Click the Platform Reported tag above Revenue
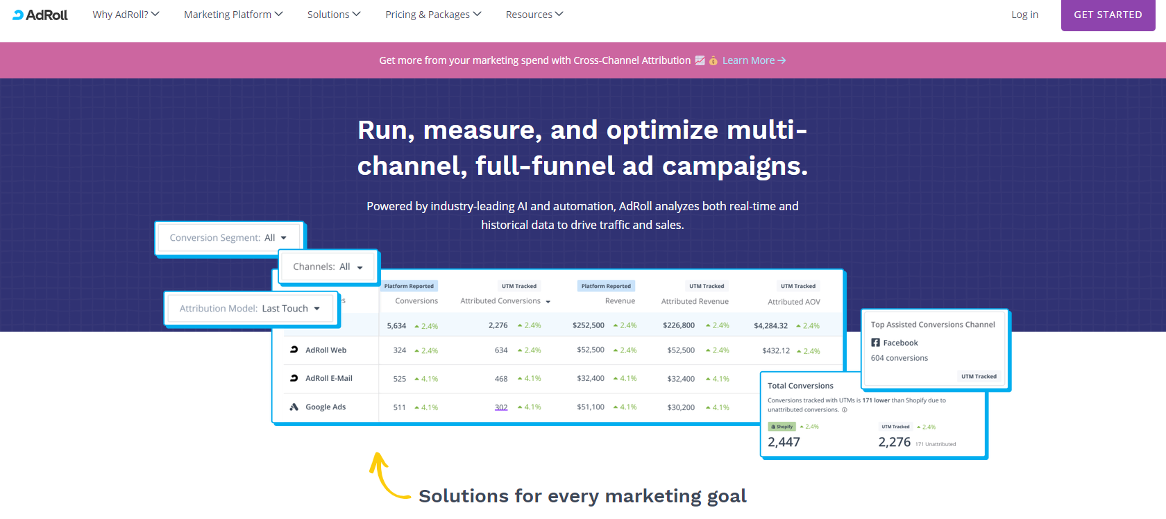 click(606, 286)
